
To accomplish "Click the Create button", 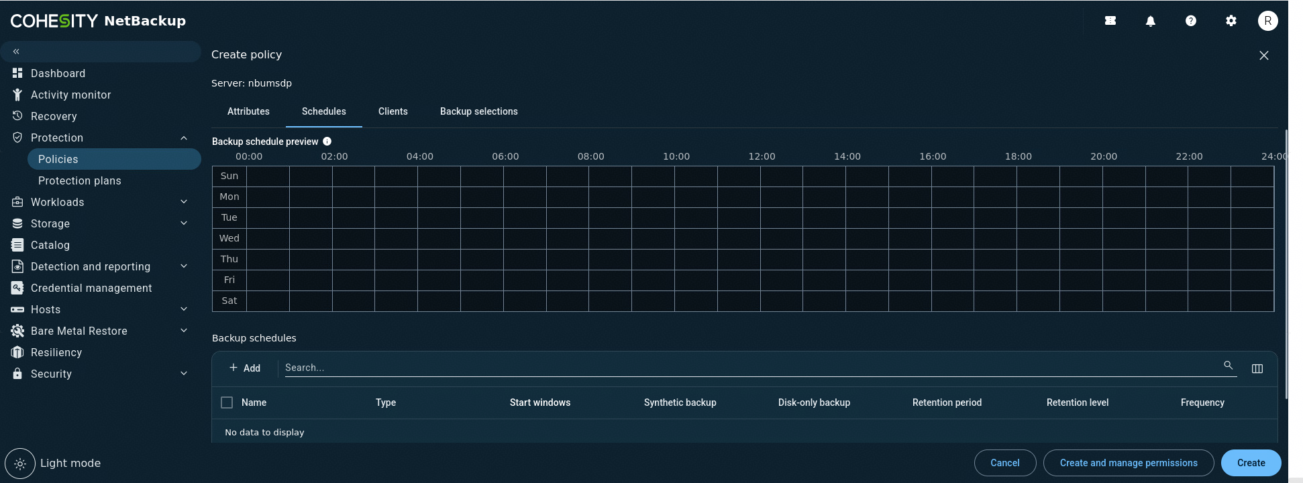I will pos(1251,463).
